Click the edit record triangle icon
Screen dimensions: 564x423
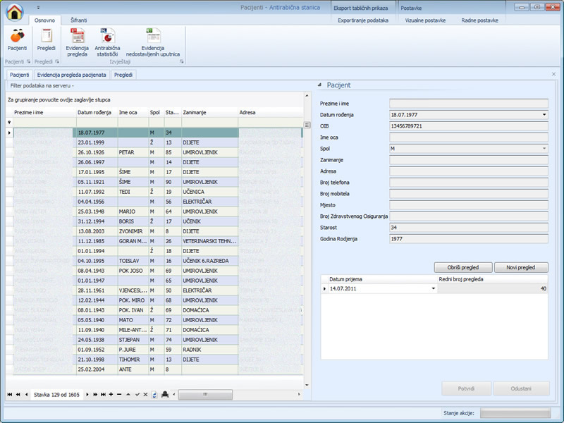tap(128, 395)
